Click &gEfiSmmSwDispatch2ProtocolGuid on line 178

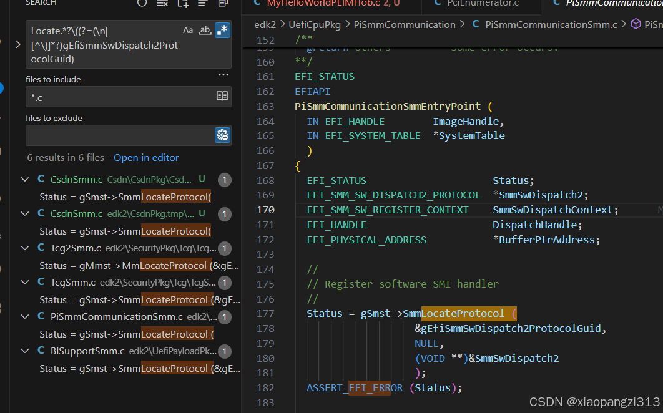point(508,328)
